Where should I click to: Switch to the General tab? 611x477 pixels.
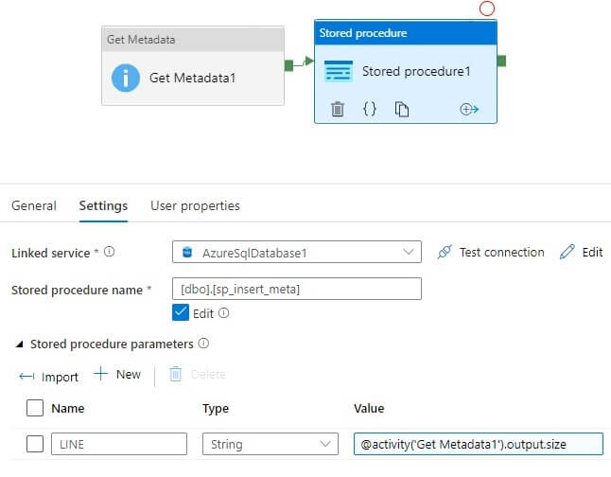[x=33, y=205]
